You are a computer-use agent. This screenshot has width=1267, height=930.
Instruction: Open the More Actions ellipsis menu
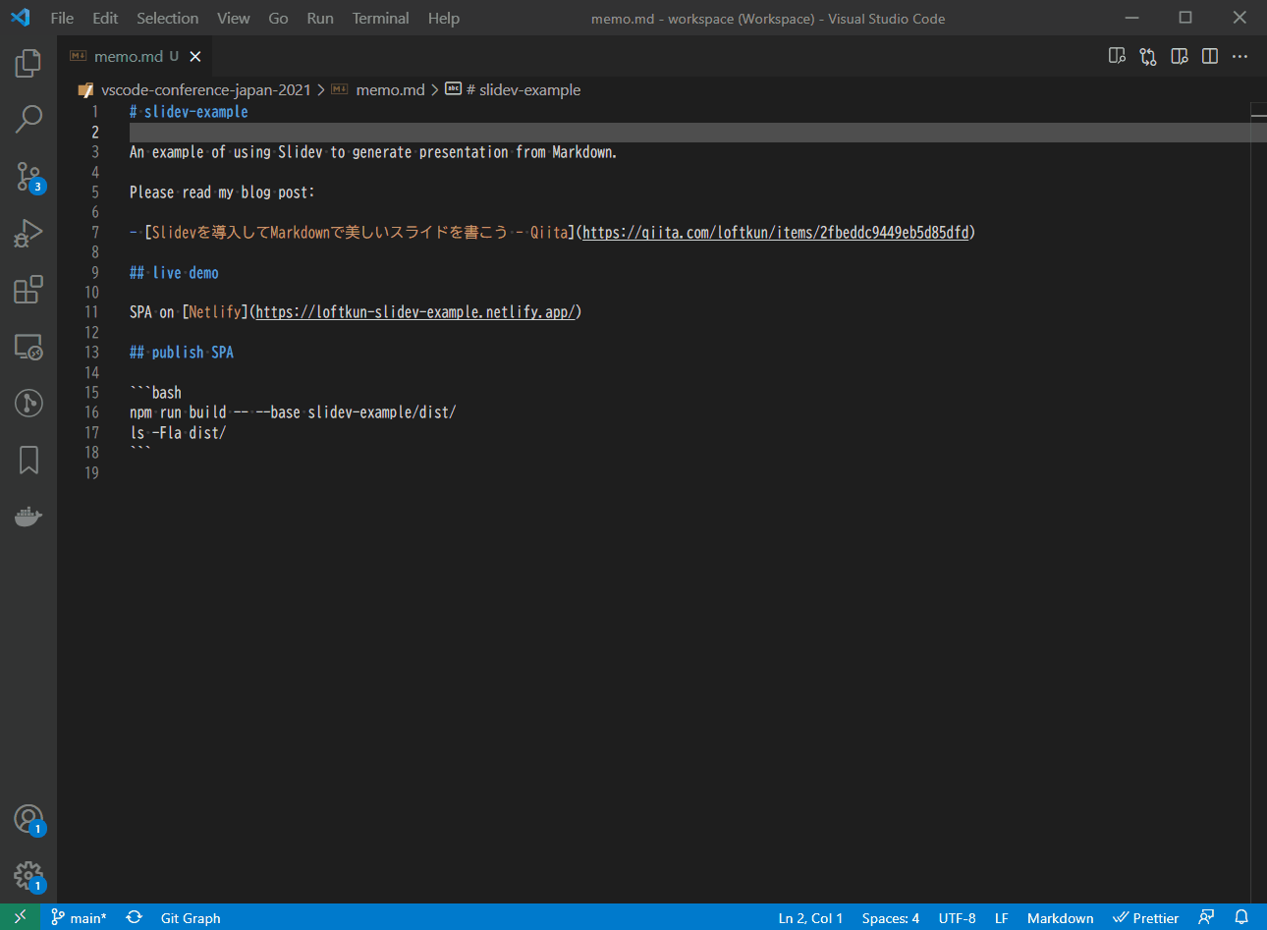[1240, 56]
